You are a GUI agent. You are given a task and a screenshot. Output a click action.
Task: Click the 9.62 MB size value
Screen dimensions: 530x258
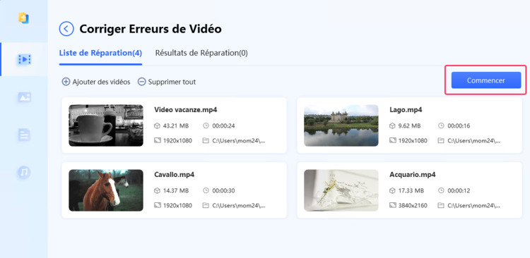[410, 125]
